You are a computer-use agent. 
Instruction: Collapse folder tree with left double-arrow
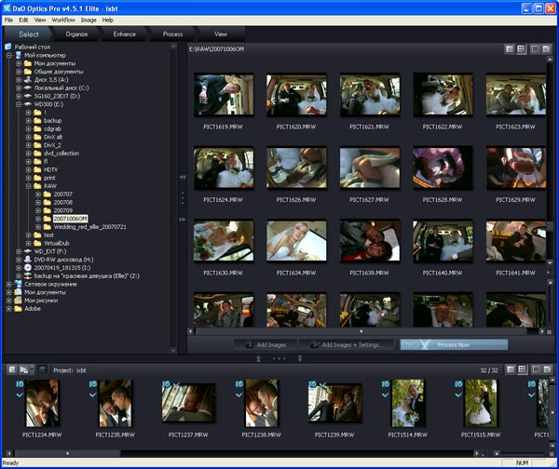tap(183, 177)
